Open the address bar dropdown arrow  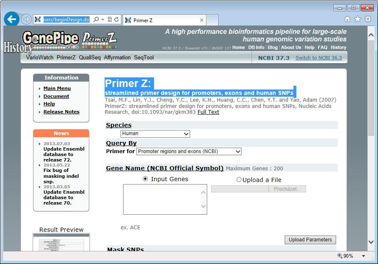coord(103,19)
